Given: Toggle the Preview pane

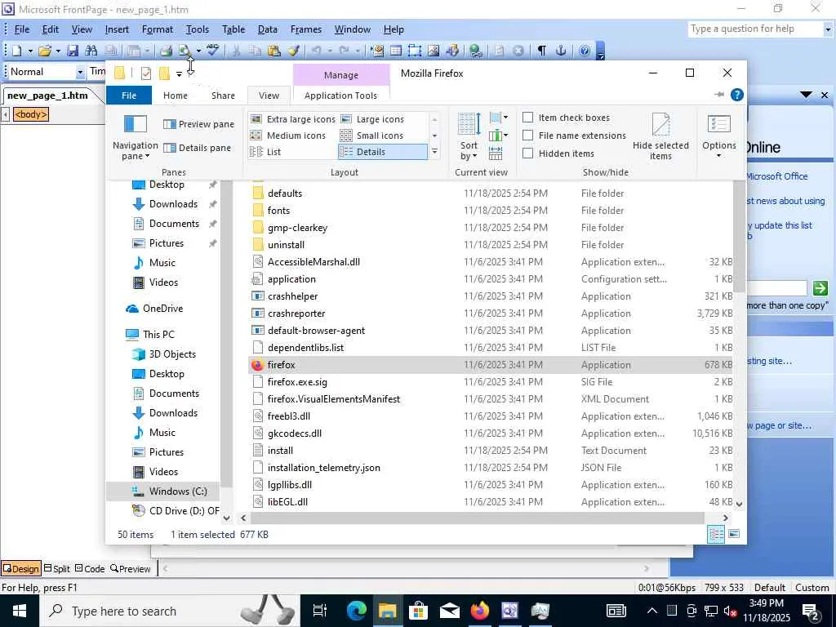Looking at the screenshot, I should click(x=199, y=124).
